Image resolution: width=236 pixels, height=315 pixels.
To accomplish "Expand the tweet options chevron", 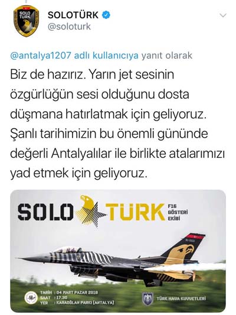I will [x=223, y=15].
